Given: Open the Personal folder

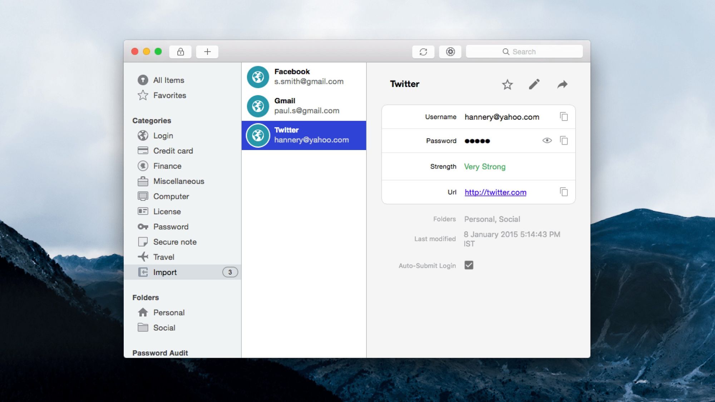Looking at the screenshot, I should [x=169, y=313].
